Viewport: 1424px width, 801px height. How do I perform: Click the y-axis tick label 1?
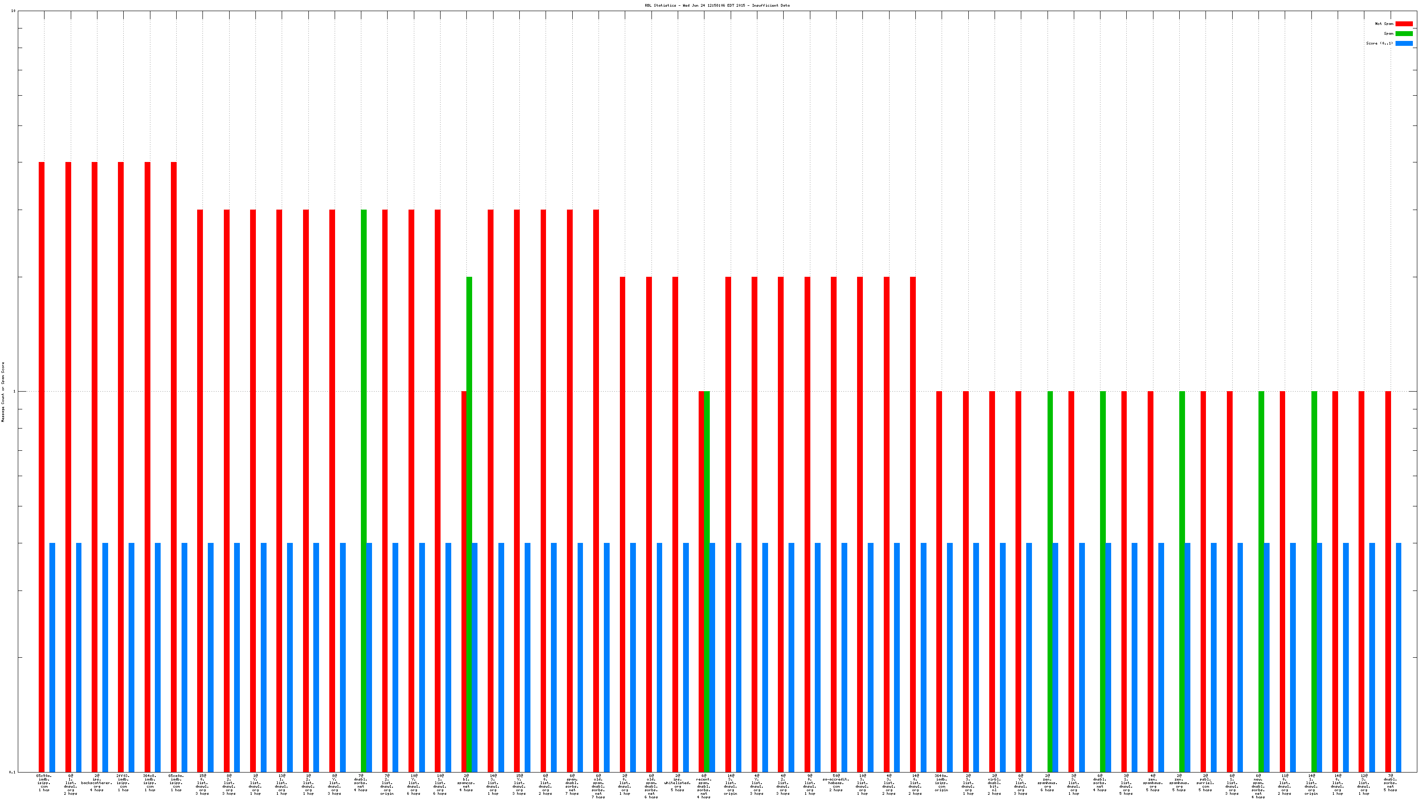point(14,392)
